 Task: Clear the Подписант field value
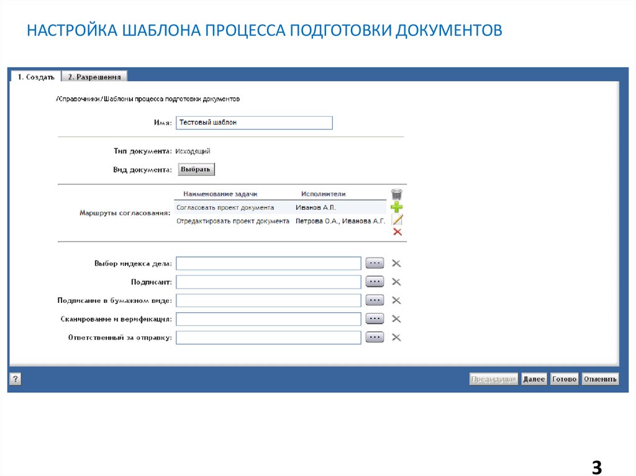396,281
